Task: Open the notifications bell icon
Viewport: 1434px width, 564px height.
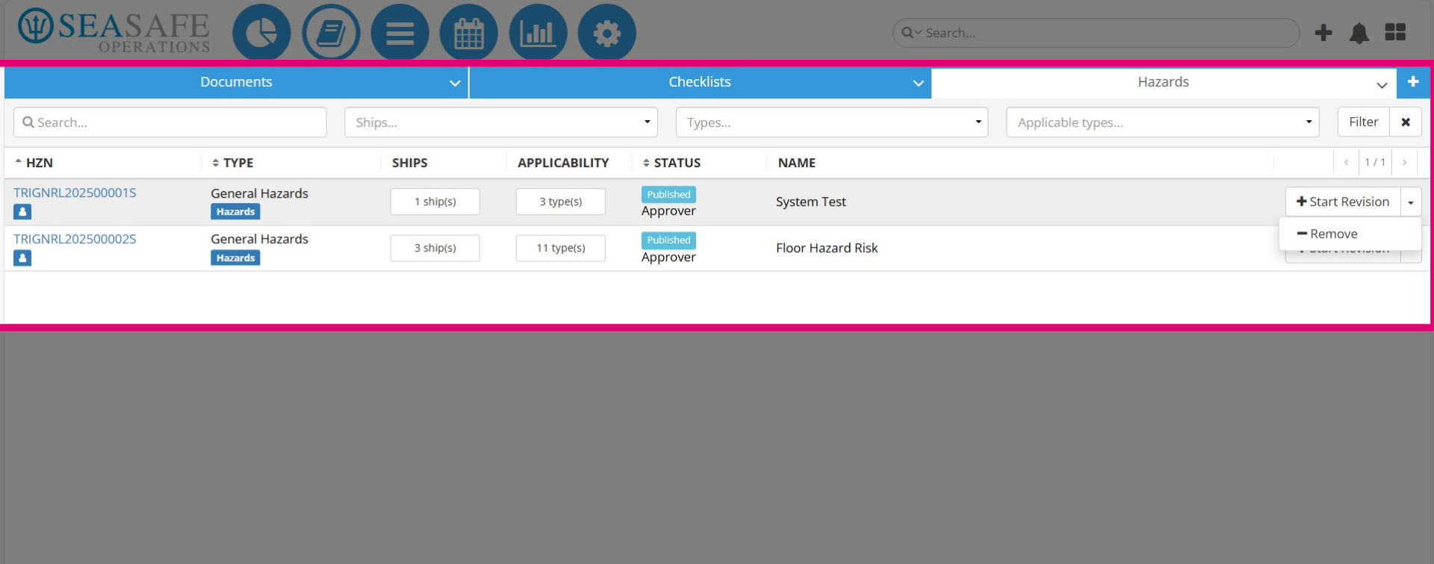Action: (1359, 33)
